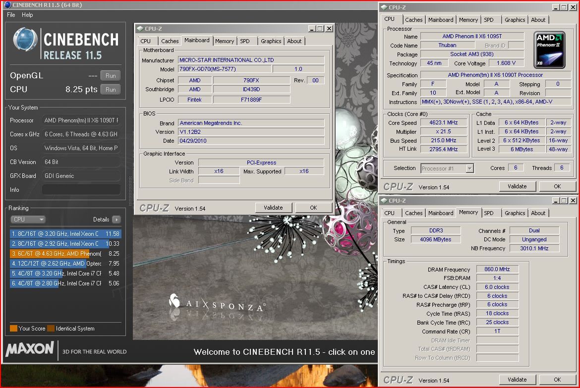Click the empty Info field in Your System
This screenshot has width=580, height=388.
pyautogui.click(x=81, y=190)
